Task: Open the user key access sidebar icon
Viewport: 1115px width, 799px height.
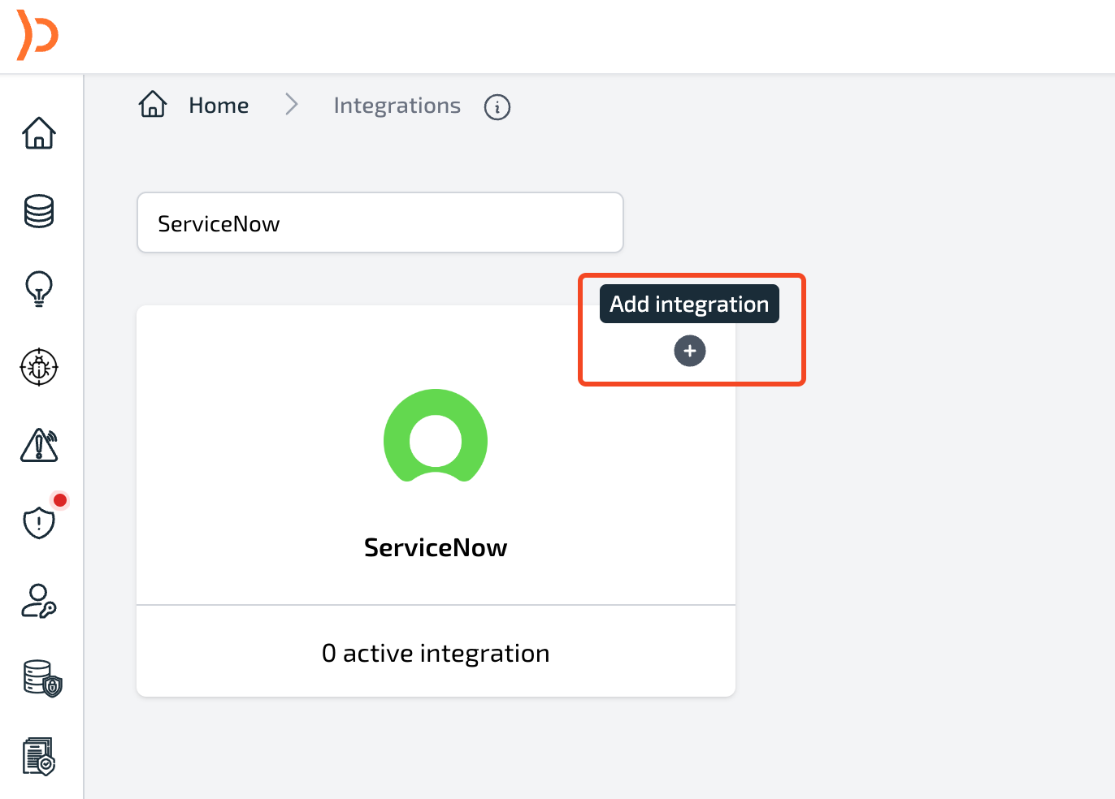Action: (38, 601)
